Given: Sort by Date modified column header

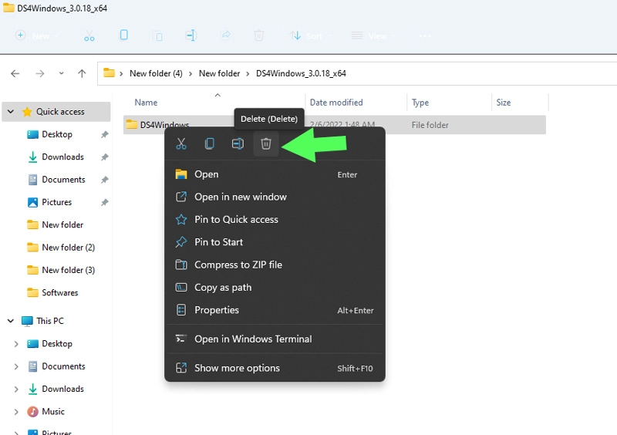Looking at the screenshot, I should pos(336,103).
